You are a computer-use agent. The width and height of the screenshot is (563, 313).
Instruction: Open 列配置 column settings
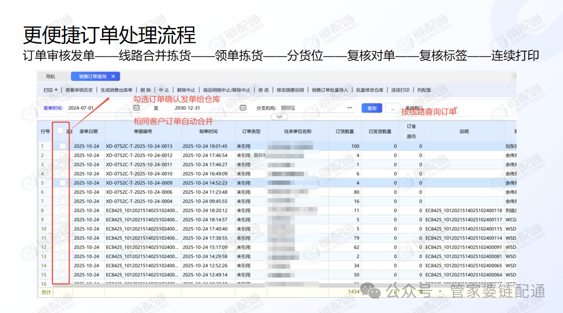point(424,90)
